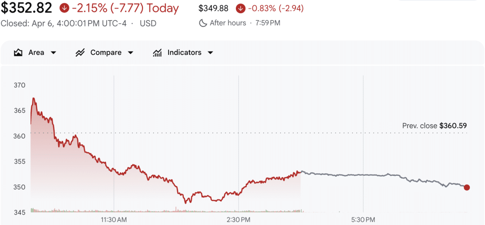The image size is (485, 225).
Task: Click the 345 price axis label
Action: (20, 212)
